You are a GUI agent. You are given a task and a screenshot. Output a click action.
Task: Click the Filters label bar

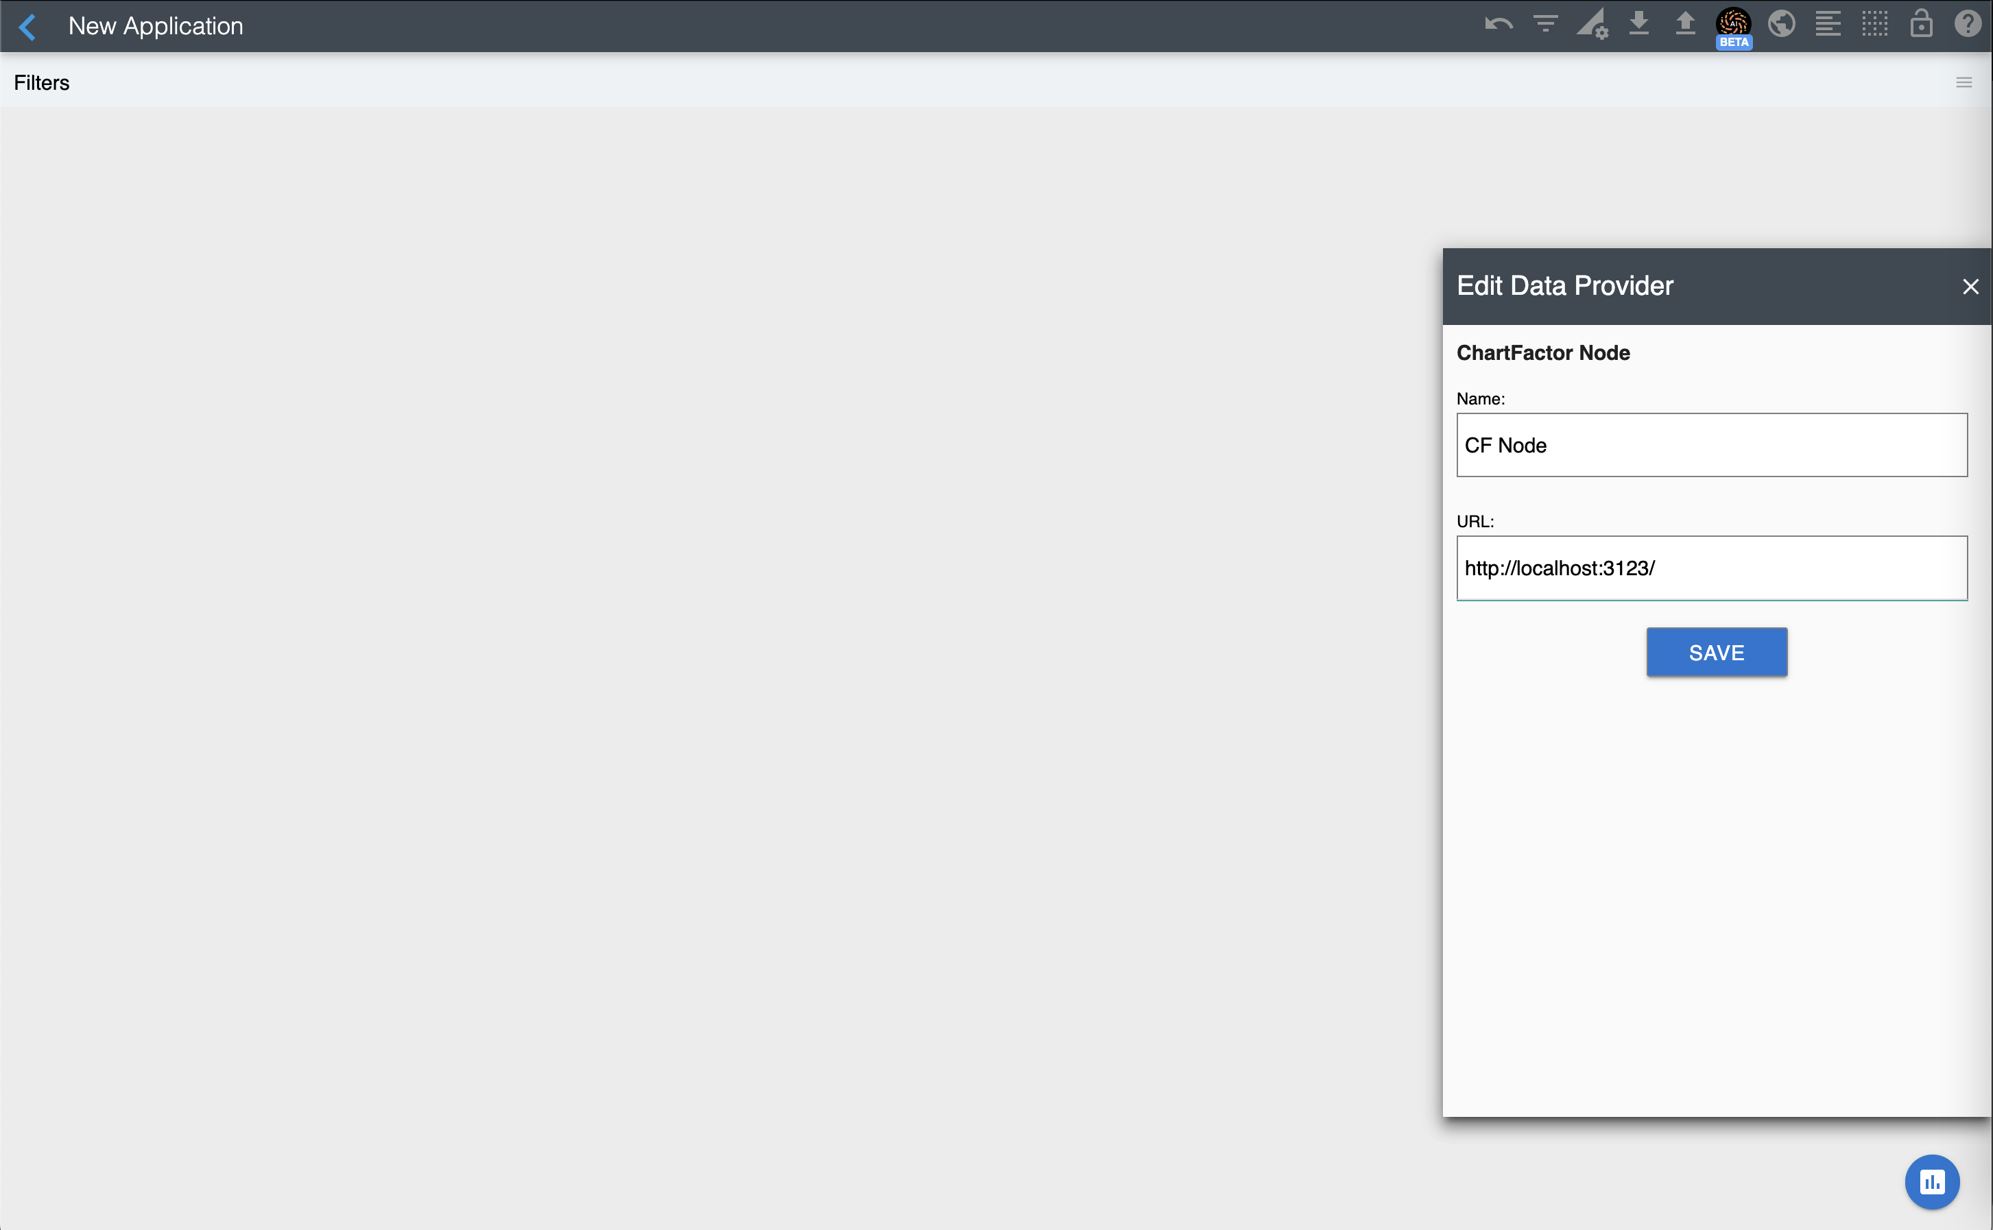click(41, 83)
